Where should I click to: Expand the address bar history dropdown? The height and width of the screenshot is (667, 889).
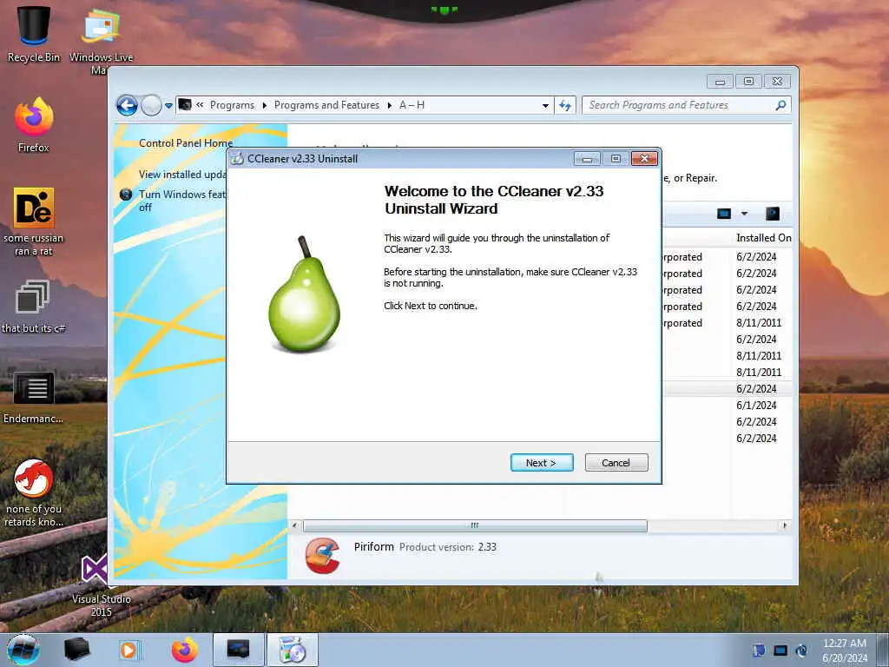545,105
